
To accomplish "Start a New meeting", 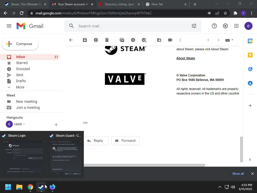I will click(27, 102).
